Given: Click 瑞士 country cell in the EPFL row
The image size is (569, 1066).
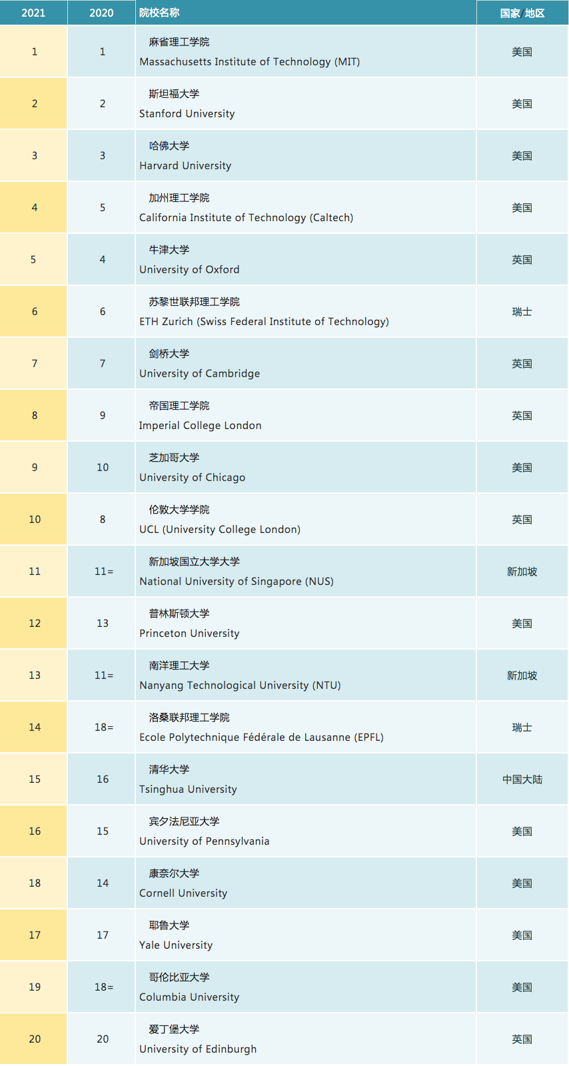Looking at the screenshot, I should click(x=522, y=728).
